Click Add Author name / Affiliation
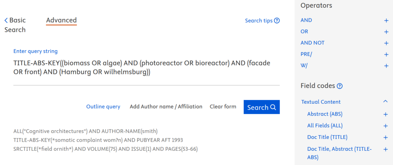 click(x=166, y=107)
